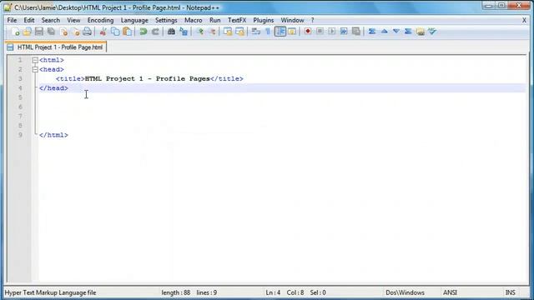Image resolution: width=534 pixels, height=300 pixels.
Task: Click the Redo arrow icon
Action: point(155,32)
